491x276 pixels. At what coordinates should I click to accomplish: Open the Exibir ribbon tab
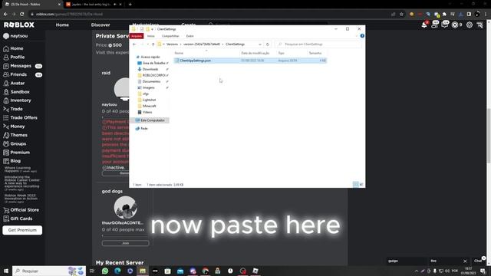(x=189, y=36)
